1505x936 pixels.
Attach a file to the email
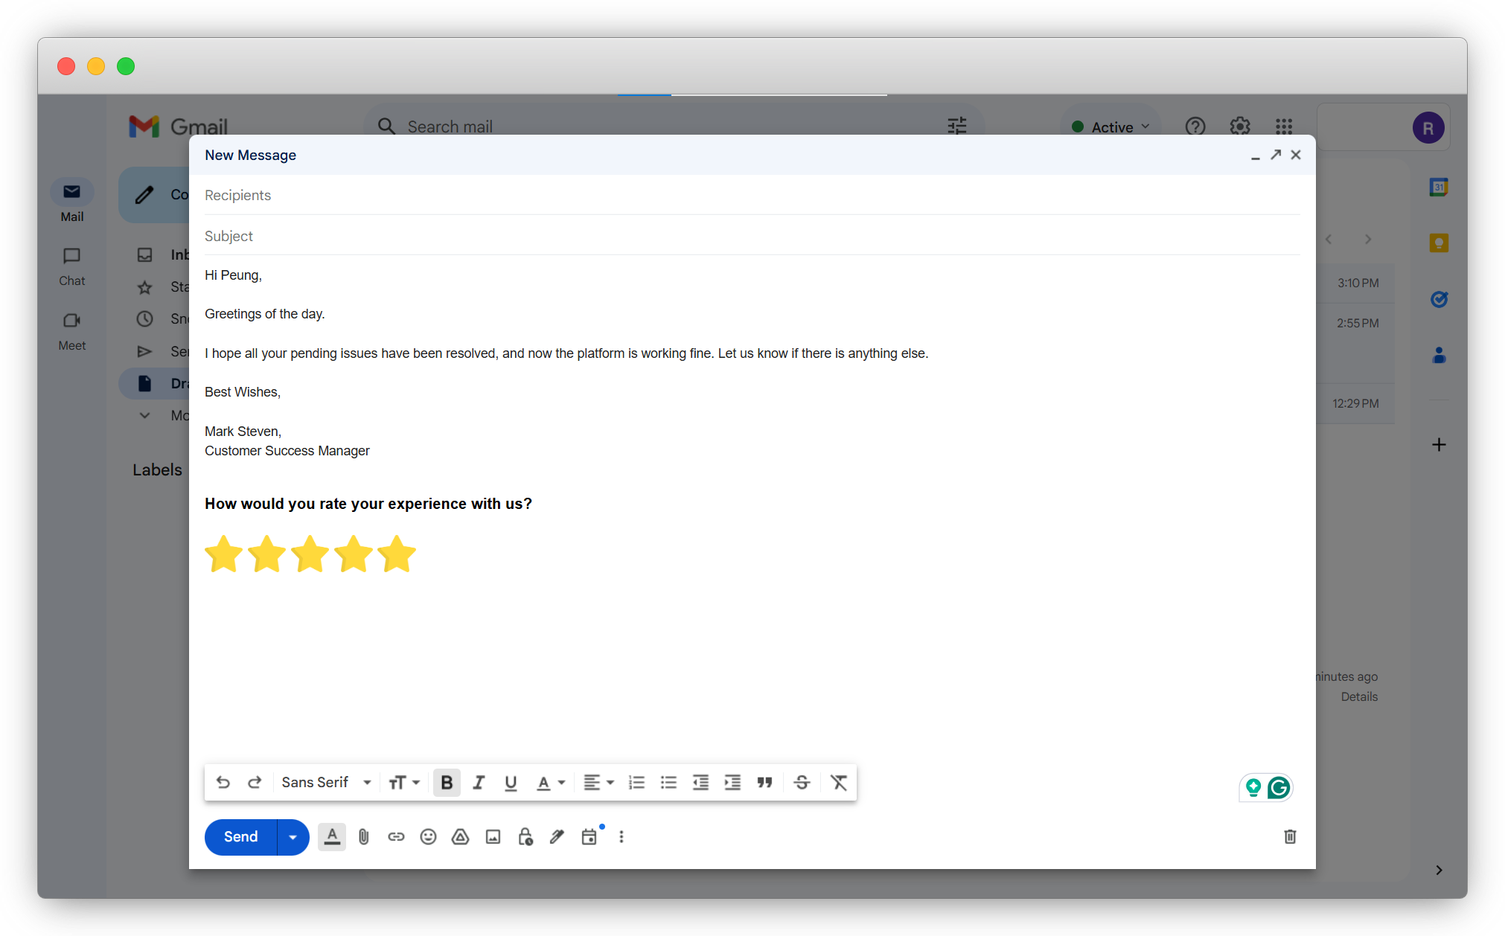tap(364, 836)
